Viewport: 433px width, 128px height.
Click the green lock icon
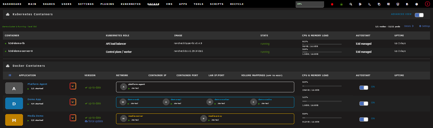[x=341, y=4]
